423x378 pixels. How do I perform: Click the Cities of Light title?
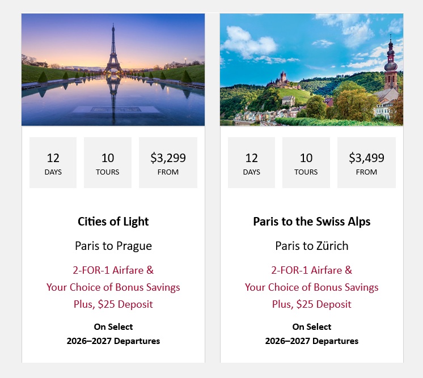113,222
